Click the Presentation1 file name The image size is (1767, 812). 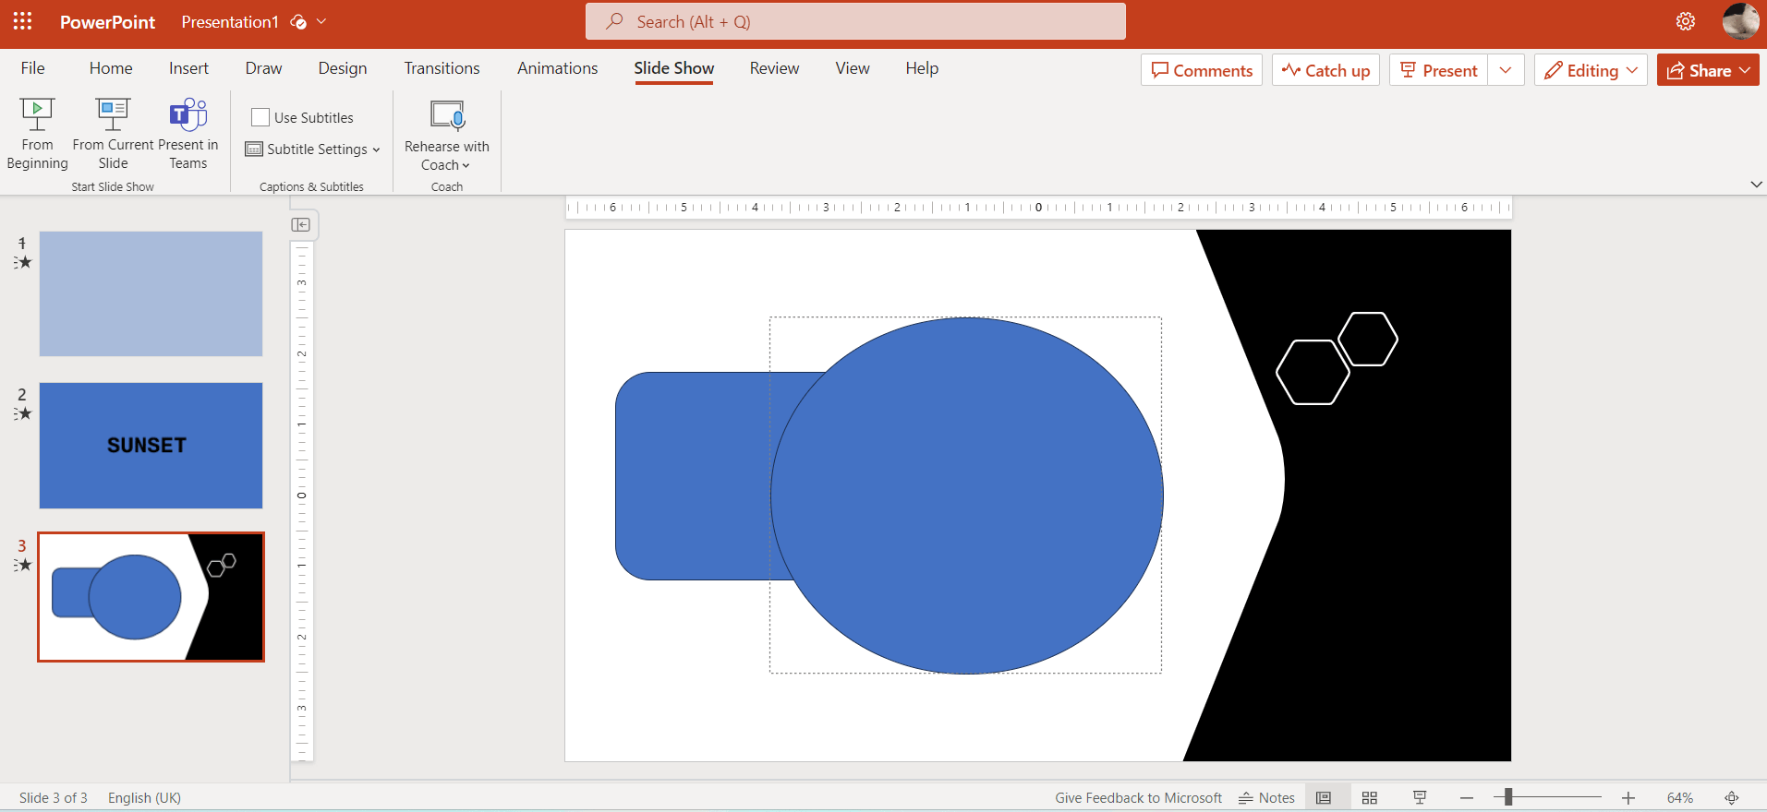230,22
